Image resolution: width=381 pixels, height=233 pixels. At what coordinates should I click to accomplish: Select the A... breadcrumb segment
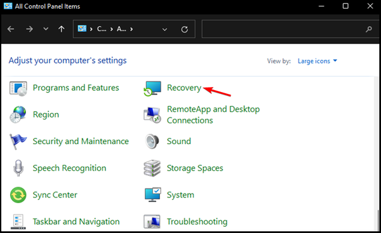click(x=121, y=29)
